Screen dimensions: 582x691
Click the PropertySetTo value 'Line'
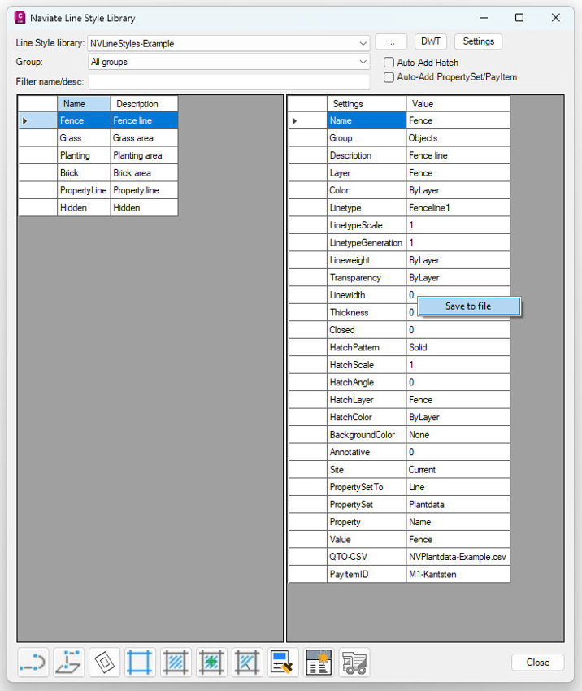458,487
